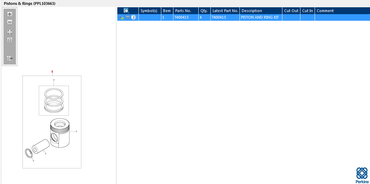The image size is (370, 184).
Task: Show info for the piston and ring kit
Action: point(134,17)
